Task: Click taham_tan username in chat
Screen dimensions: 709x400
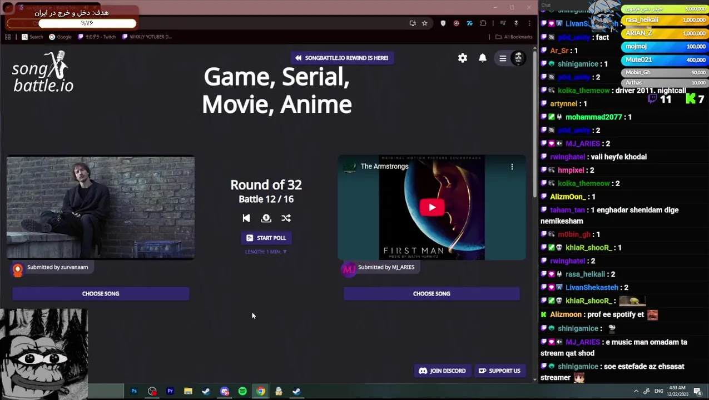Action: [567, 210]
